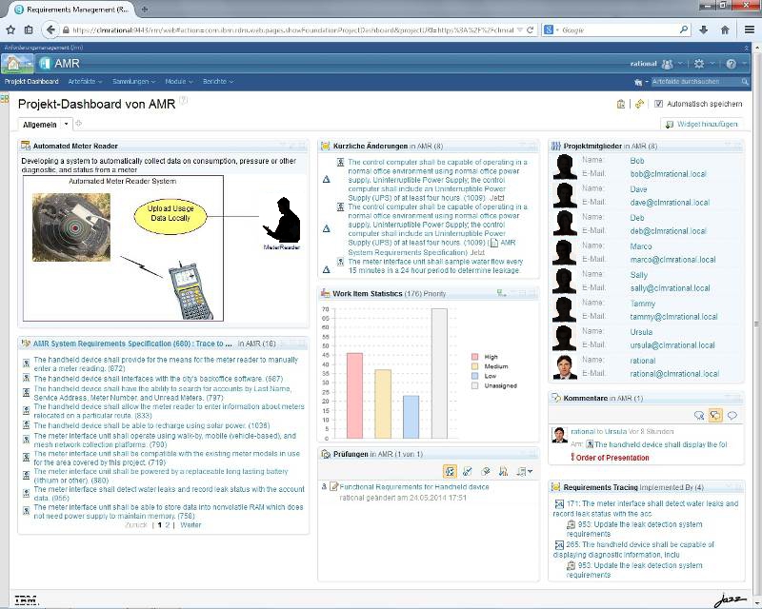This screenshot has height=609, width=762.
Task: Click first comment filter icon in Kommentare
Action: (x=699, y=415)
